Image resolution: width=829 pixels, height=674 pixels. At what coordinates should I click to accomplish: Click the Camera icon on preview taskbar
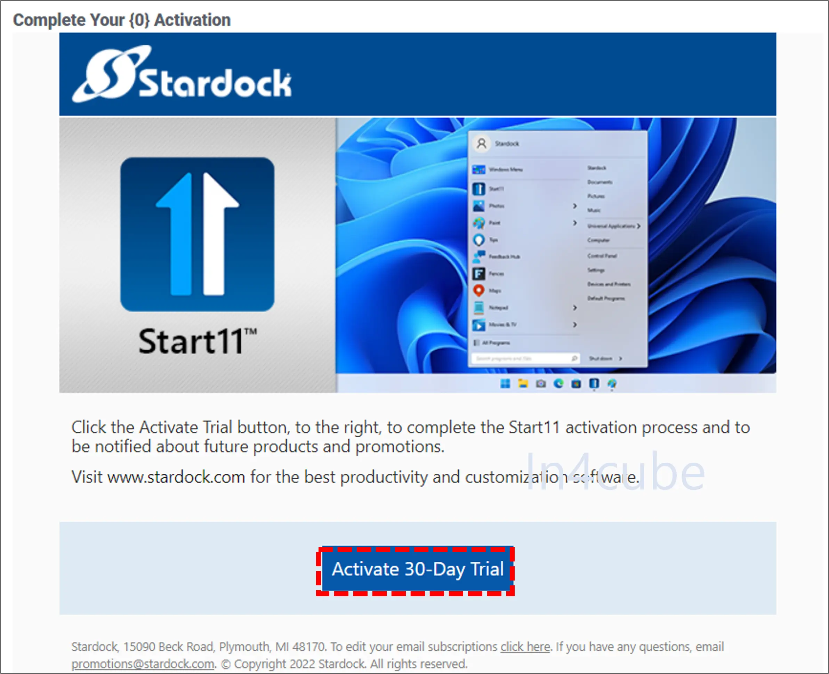tap(541, 384)
